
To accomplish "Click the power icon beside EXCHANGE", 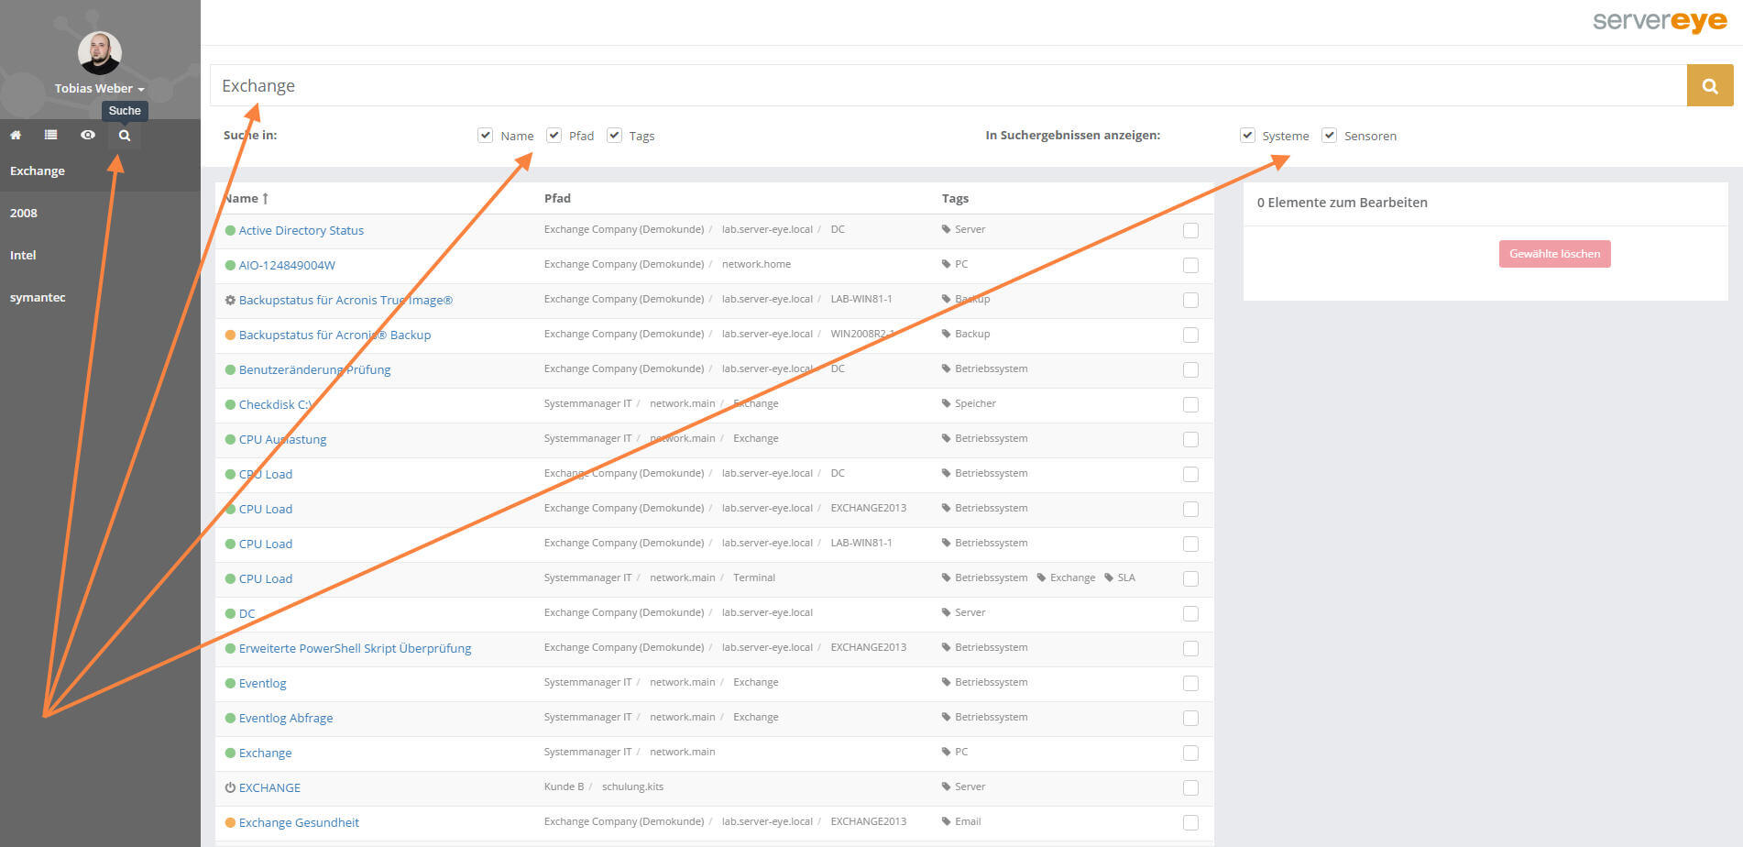I will [x=230, y=787].
